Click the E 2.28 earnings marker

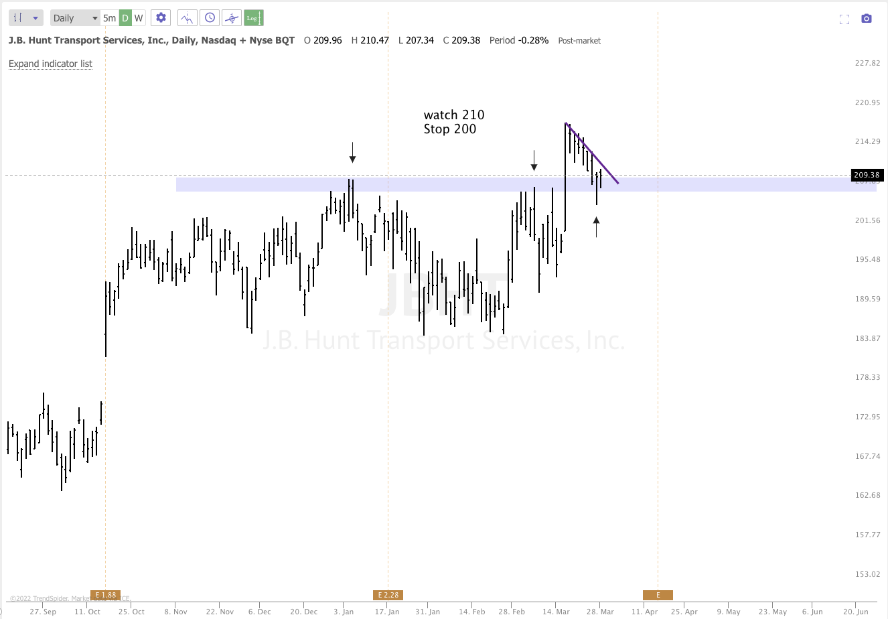388,594
